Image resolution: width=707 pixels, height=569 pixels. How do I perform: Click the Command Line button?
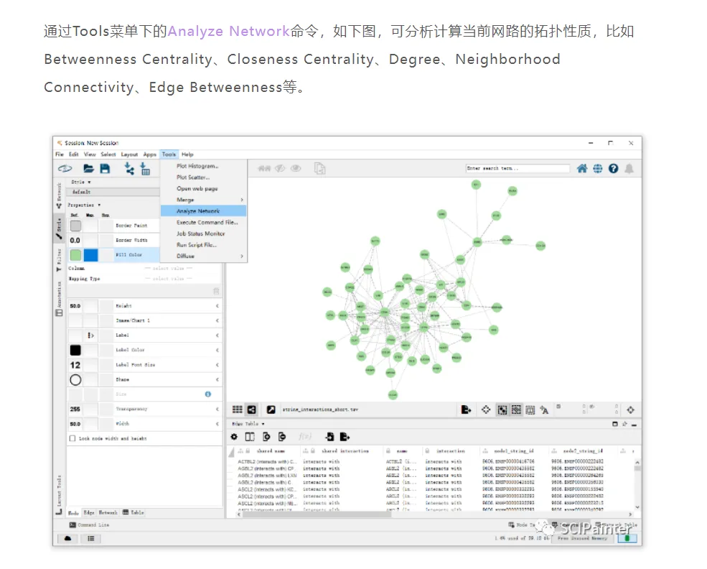tap(89, 524)
